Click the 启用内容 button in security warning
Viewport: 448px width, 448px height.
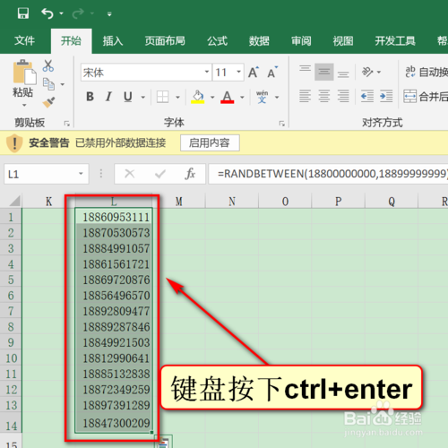point(210,142)
